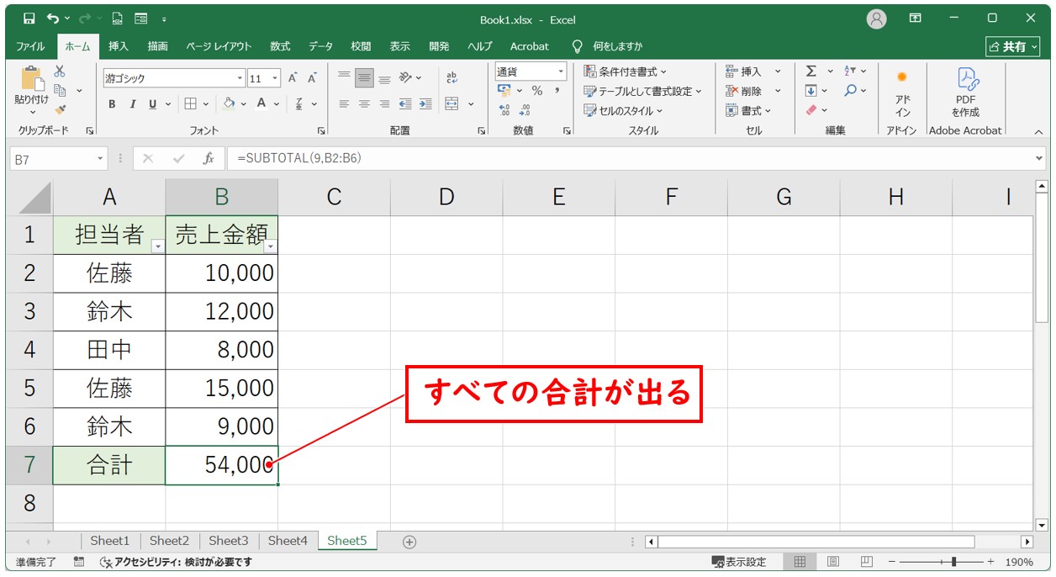
Task: Toggle bold formatting
Action: pyautogui.click(x=112, y=104)
